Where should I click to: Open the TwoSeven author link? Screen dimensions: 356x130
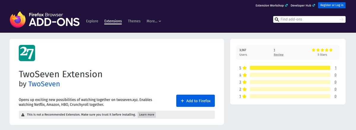(44, 84)
